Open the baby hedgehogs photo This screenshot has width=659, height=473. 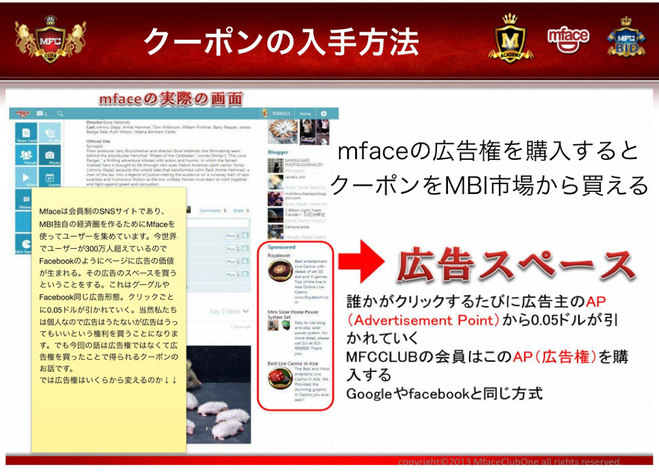tap(219, 395)
